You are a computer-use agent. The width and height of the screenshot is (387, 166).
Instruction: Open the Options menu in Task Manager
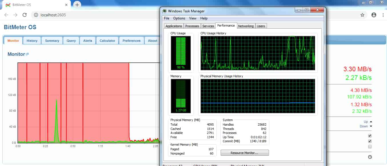click(x=179, y=18)
